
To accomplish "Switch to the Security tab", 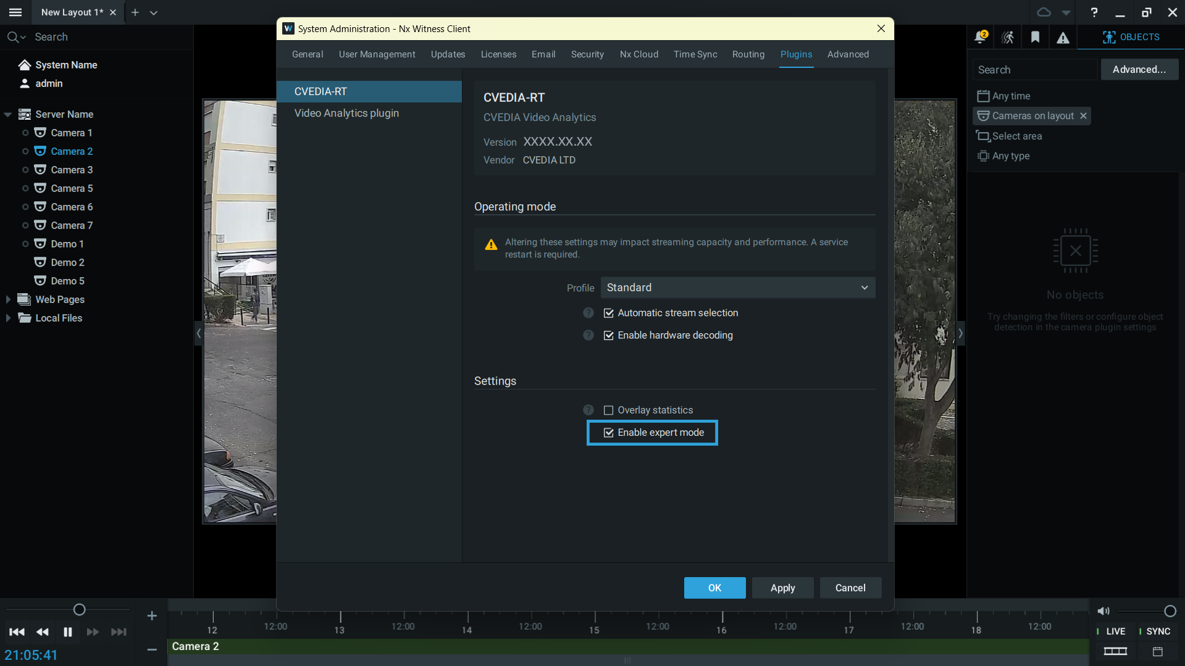I will pyautogui.click(x=587, y=54).
